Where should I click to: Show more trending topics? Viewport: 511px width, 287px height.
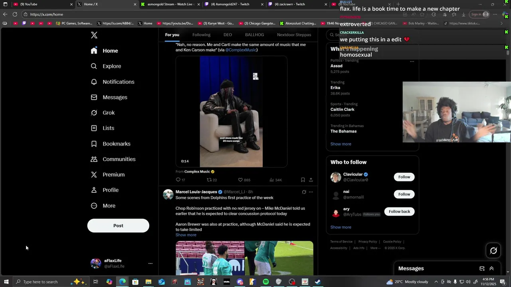tap(341, 144)
